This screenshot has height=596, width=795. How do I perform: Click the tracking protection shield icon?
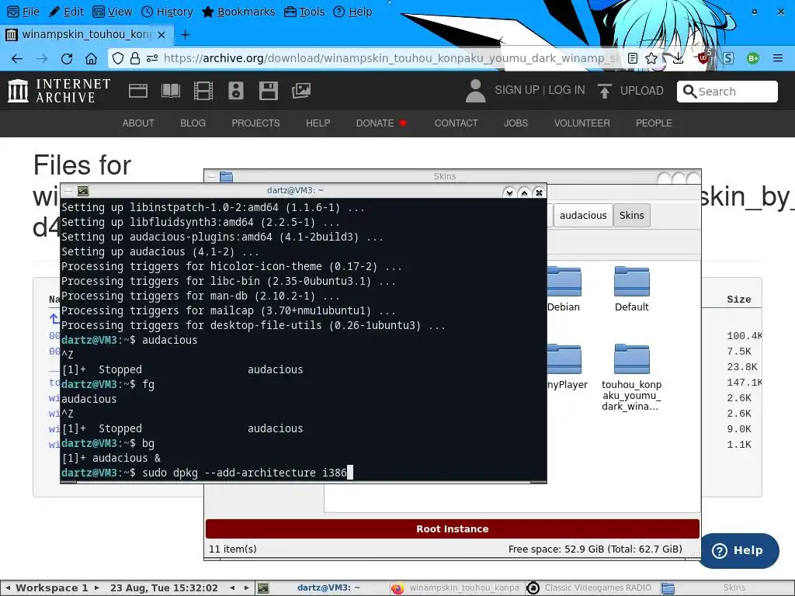pyautogui.click(x=118, y=58)
